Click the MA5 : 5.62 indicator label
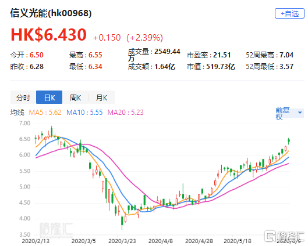 (x=45, y=113)
